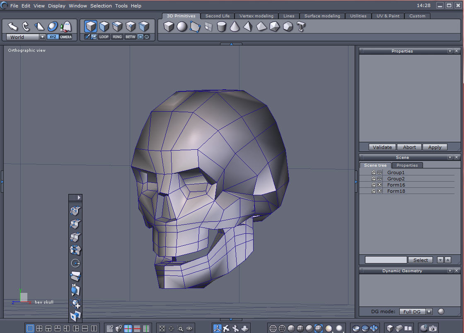Activate the Rotate manipulator tool
The width and height of the screenshot is (464, 333).
[26, 26]
